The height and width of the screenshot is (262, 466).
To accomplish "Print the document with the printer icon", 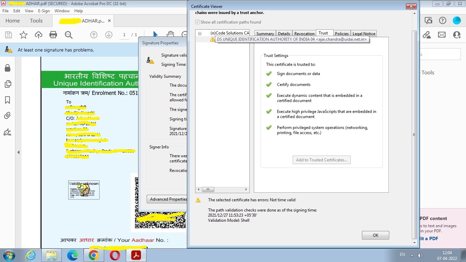I will [x=53, y=35].
